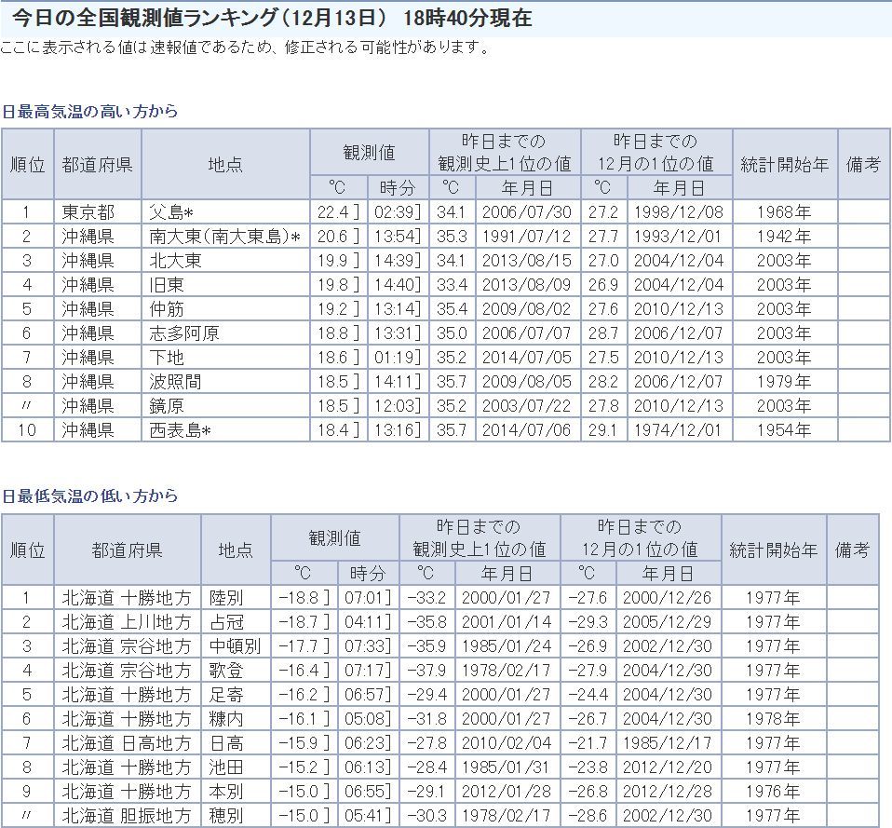This screenshot has height=828, width=892.
Task: Select the 歌登 station entry
Action: [226, 671]
